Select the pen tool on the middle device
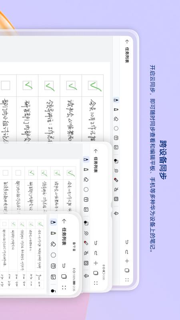 86,159
